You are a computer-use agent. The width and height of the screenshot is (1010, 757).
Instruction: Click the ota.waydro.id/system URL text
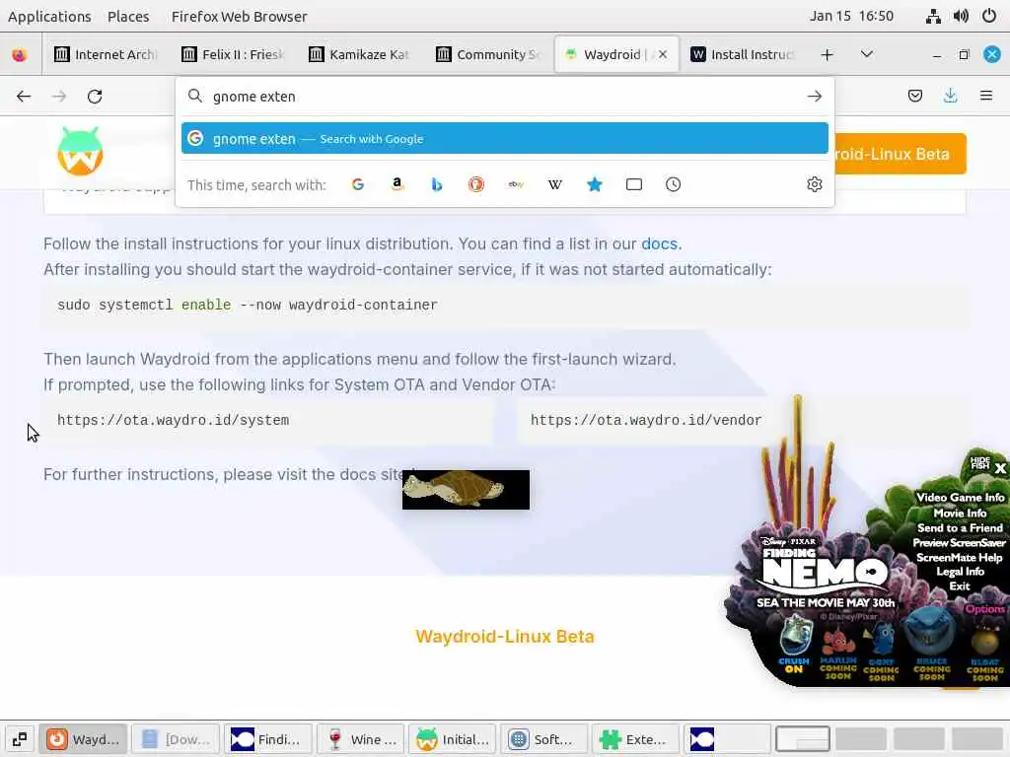click(x=173, y=420)
